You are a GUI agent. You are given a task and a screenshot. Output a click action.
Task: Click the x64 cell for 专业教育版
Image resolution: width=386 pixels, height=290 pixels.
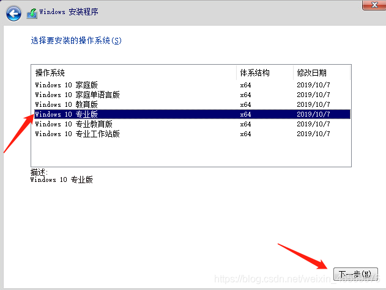245,124
